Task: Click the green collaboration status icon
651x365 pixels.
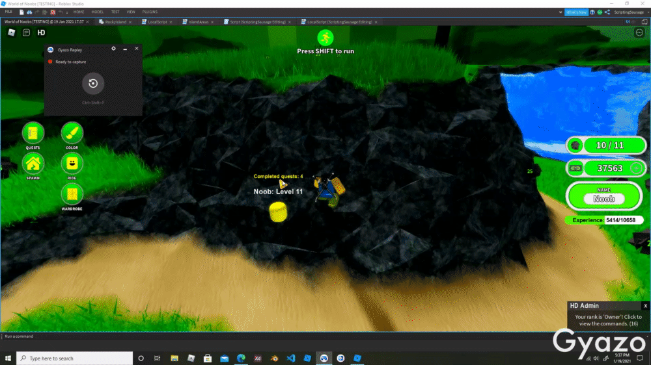Action: click(x=600, y=12)
